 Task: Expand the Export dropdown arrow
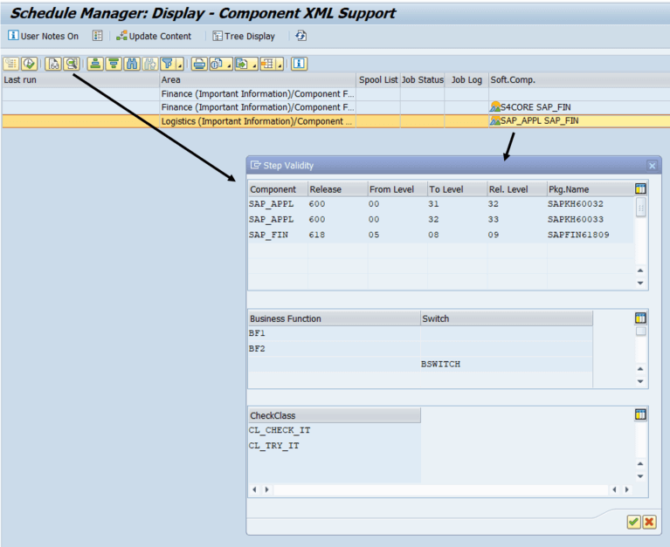coord(254,65)
